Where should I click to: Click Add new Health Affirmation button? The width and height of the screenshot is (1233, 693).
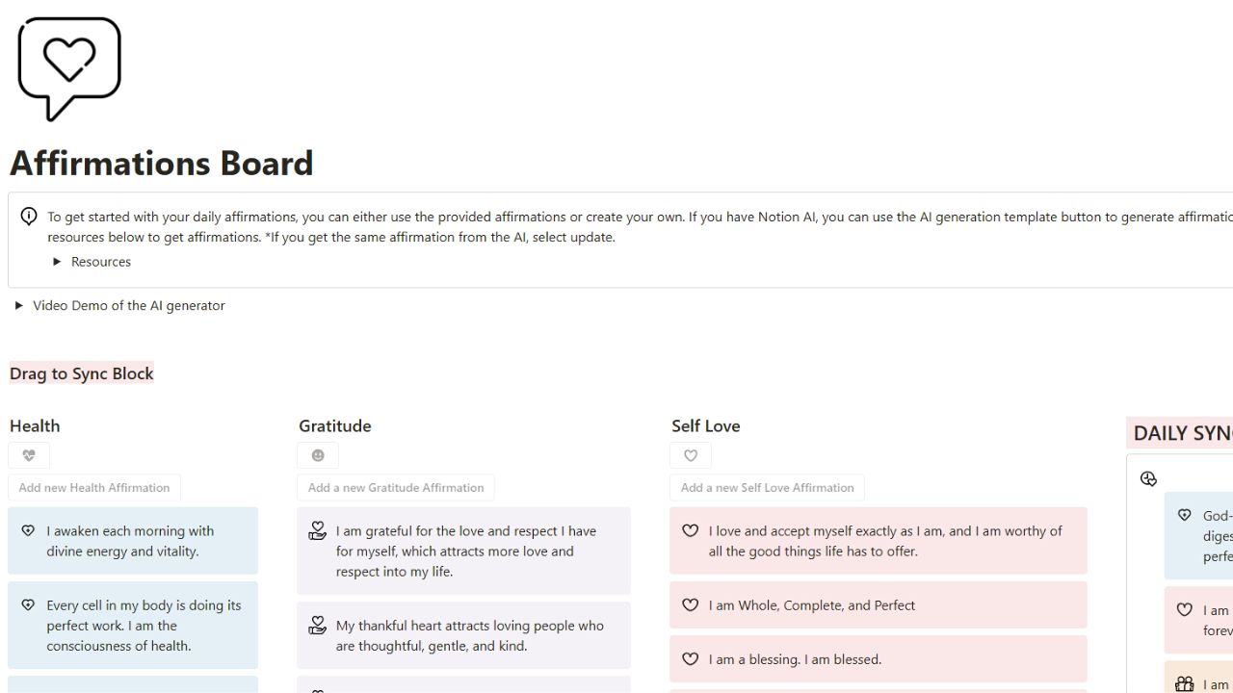(x=94, y=487)
